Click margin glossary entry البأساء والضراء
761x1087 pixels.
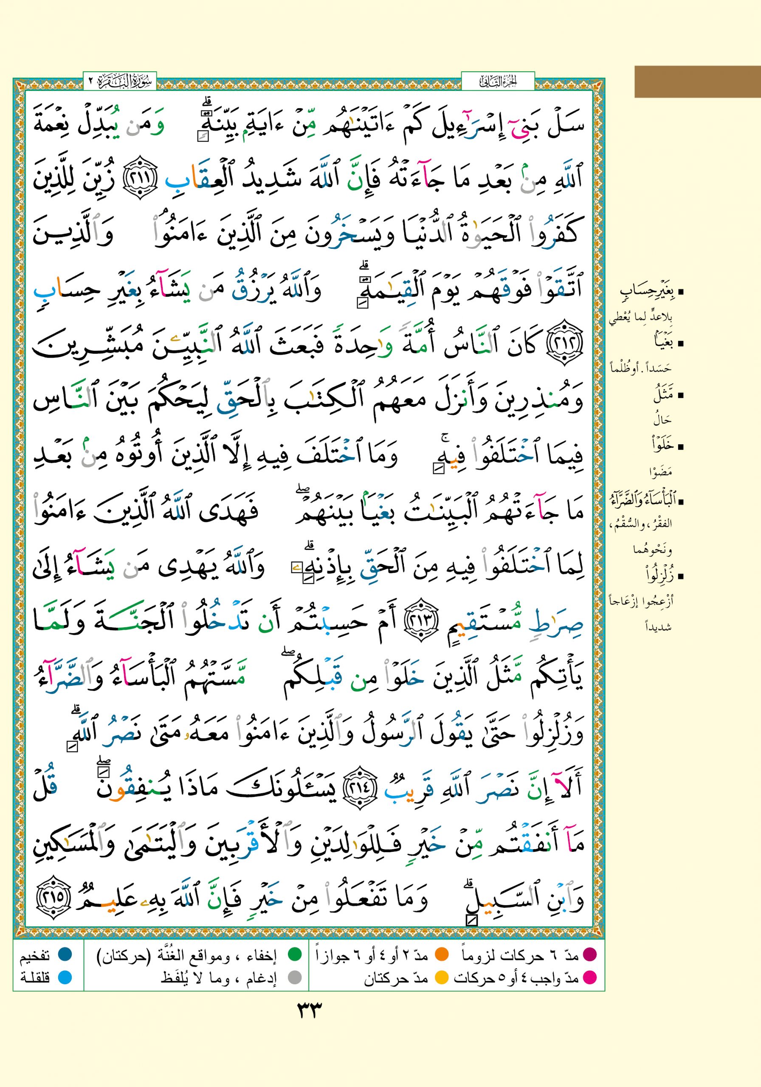point(644,501)
